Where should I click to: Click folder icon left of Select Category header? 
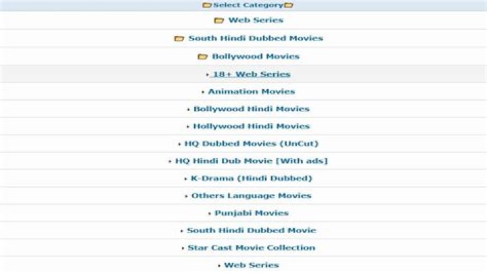click(x=207, y=5)
